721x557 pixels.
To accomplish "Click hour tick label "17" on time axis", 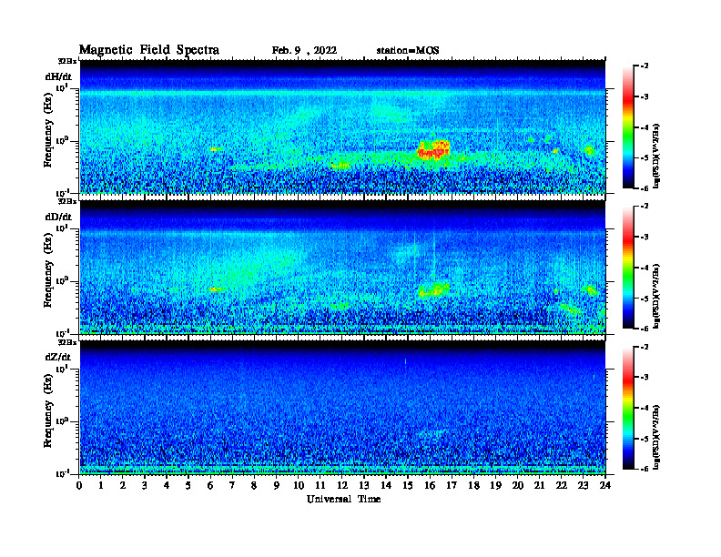I will click(x=452, y=486).
